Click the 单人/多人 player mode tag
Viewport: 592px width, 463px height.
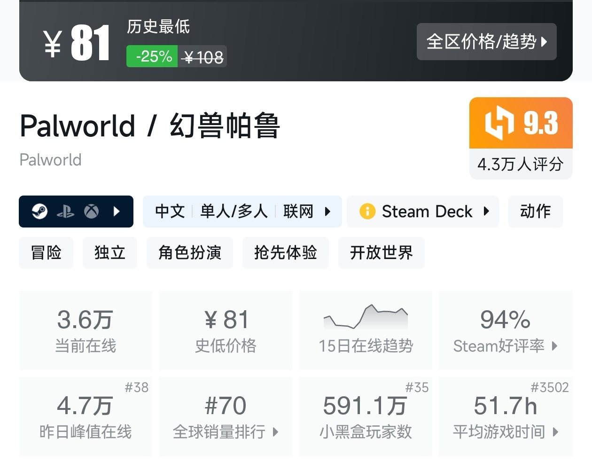pos(234,212)
